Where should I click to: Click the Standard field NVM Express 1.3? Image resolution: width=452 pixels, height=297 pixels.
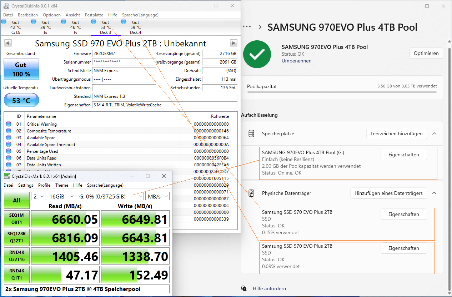(x=165, y=96)
